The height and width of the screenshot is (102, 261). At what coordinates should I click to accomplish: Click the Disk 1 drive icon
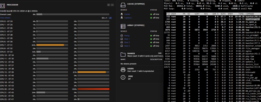point(122,39)
